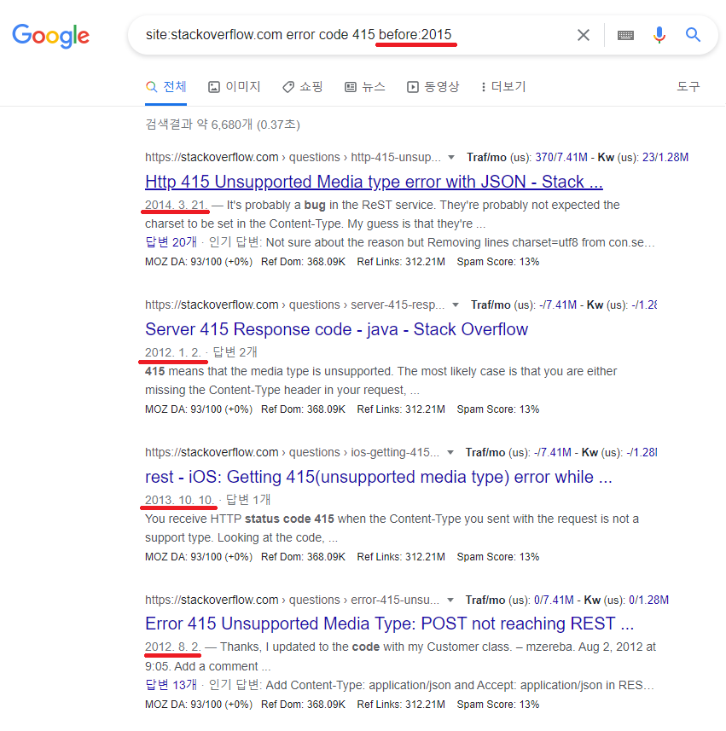Image resolution: width=726 pixels, height=731 pixels.
Task: Switch to the 쇼핑 tab
Action: pos(303,87)
